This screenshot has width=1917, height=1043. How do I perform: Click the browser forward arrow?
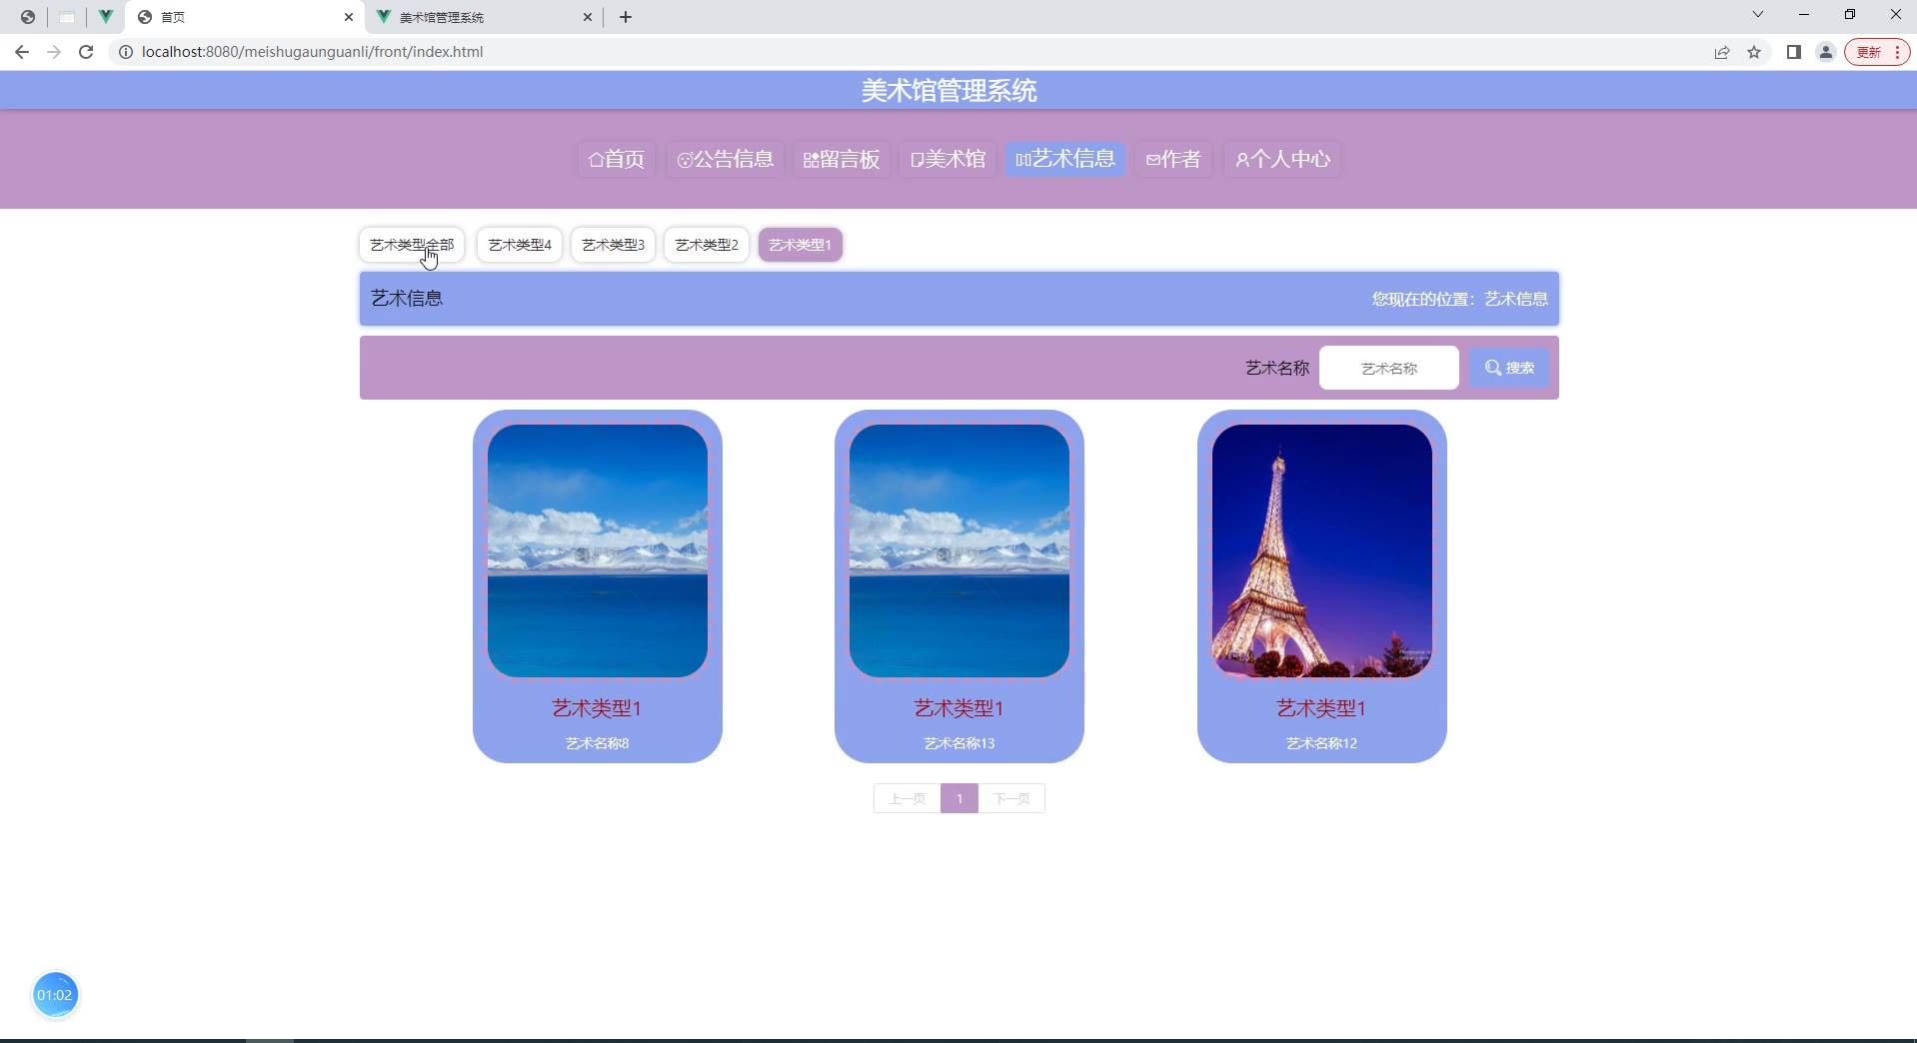click(x=54, y=52)
